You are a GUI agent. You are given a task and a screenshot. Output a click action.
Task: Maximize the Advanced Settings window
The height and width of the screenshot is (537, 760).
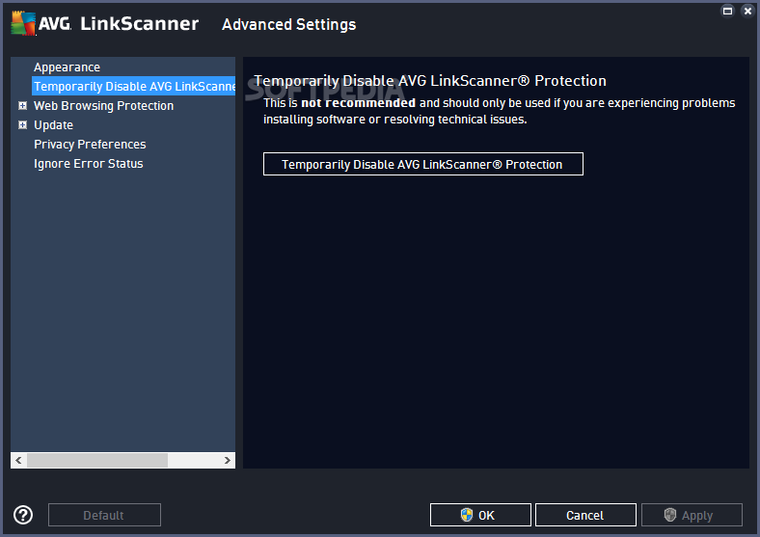point(727,11)
